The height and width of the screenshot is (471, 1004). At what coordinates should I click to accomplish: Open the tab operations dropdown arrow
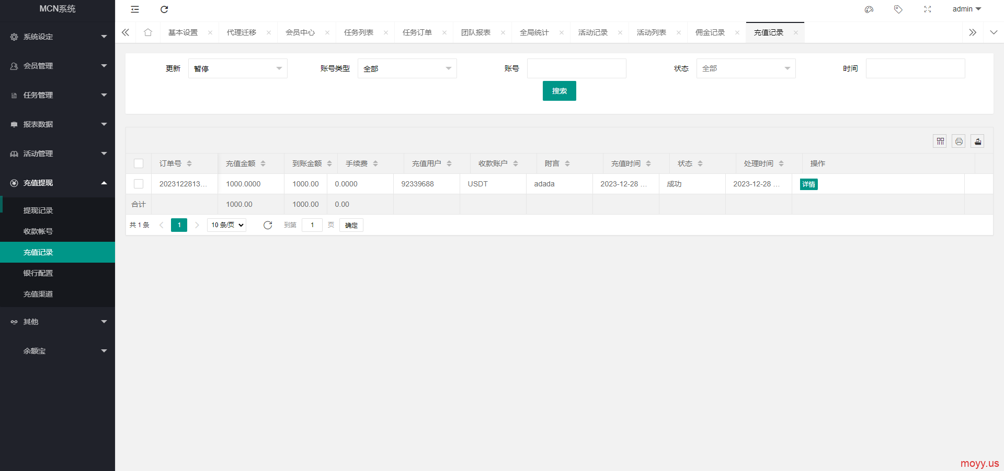994,32
